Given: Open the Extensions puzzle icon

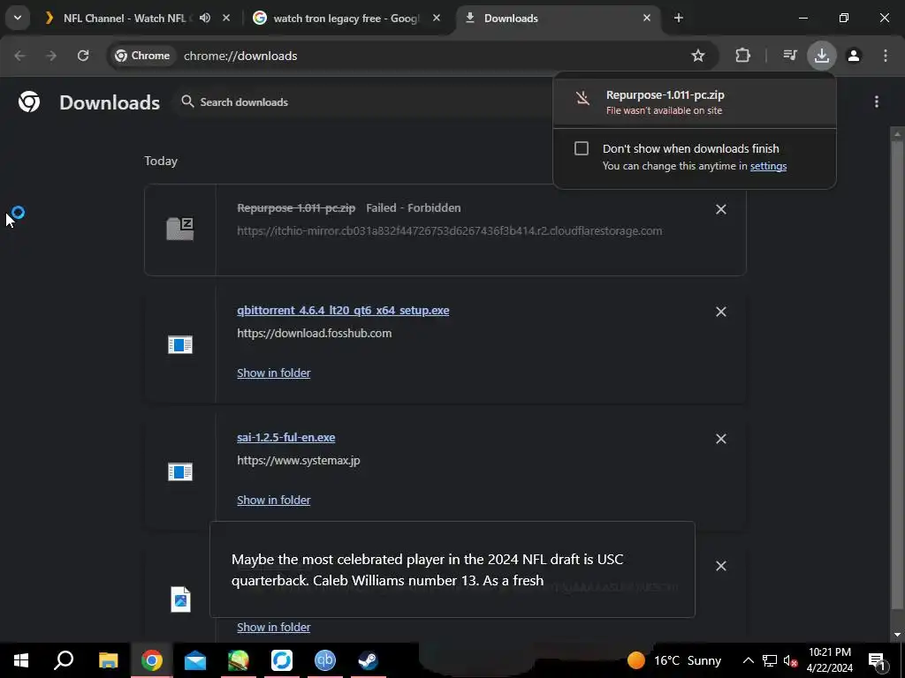Looking at the screenshot, I should tap(742, 56).
